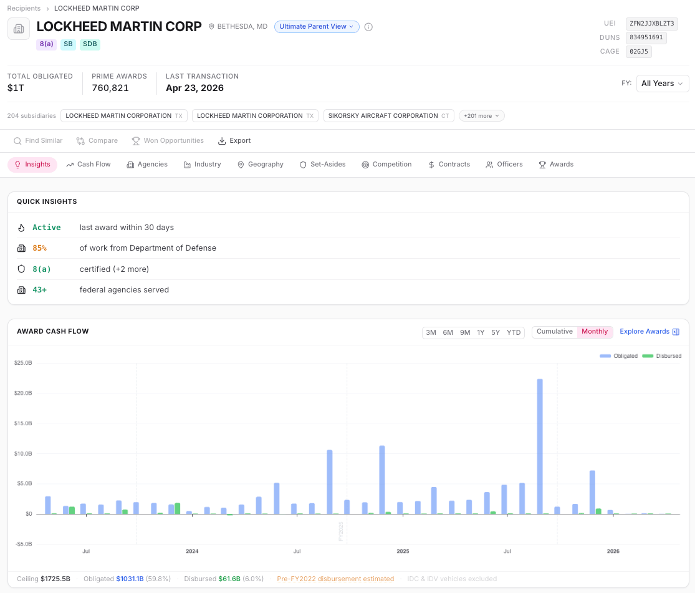Click the Disbursed $61.6B figure
Image resolution: width=695 pixels, height=593 pixels.
229,579
